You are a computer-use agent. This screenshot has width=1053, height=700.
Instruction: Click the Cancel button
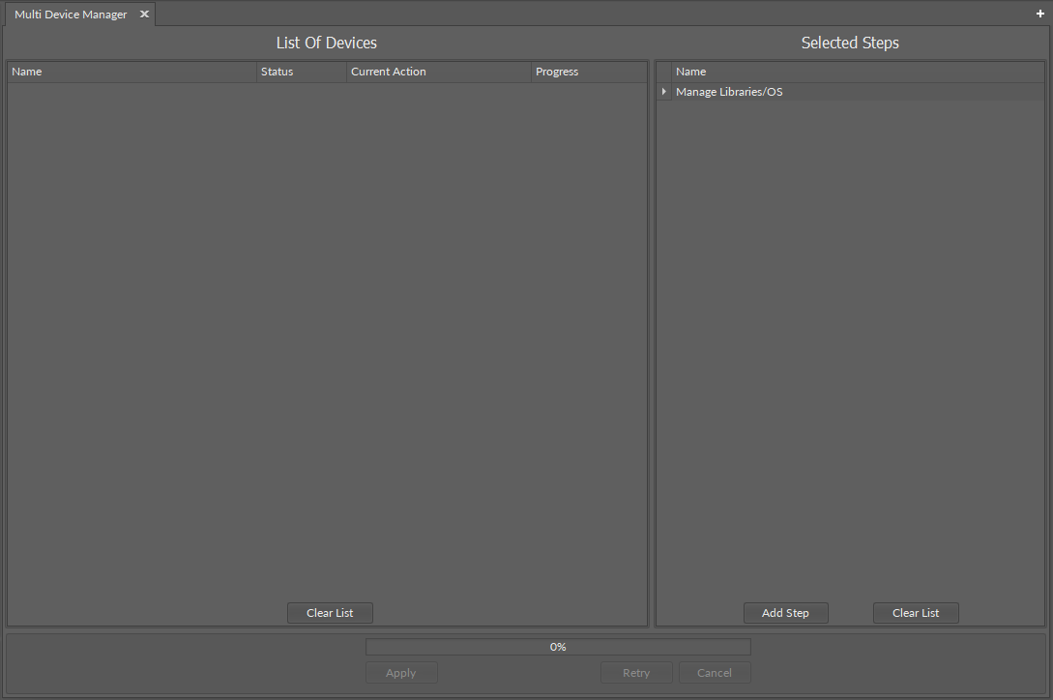point(715,672)
